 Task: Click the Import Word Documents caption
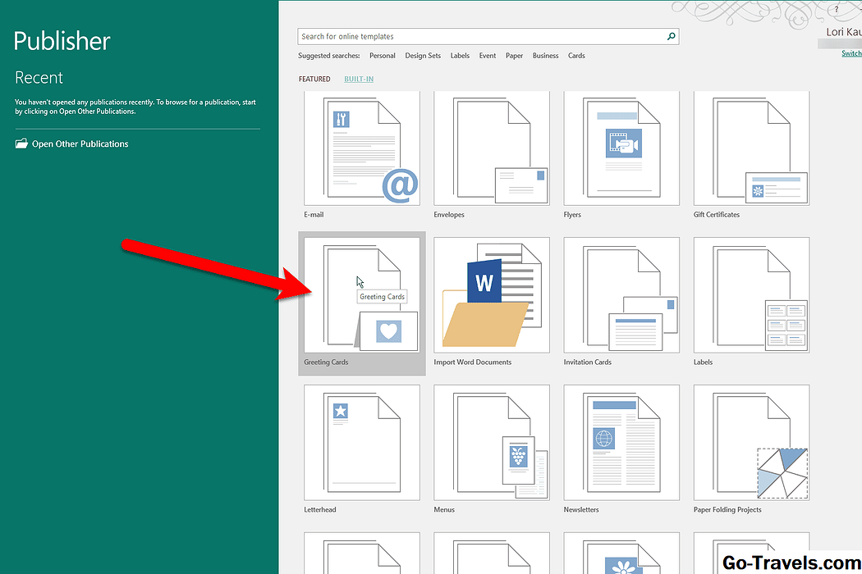point(472,362)
